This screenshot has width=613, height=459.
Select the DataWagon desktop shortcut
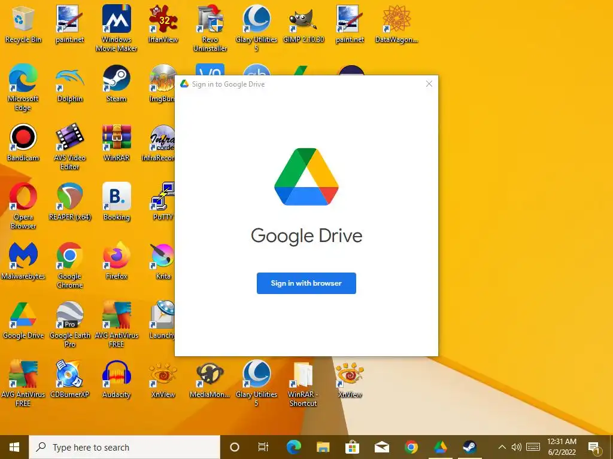(396, 25)
